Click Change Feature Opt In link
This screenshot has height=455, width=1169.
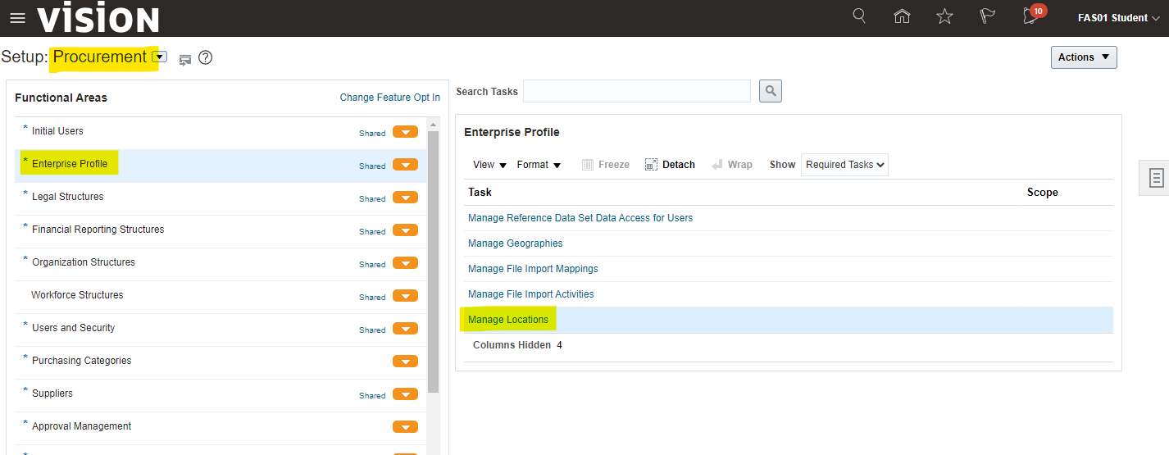pos(389,98)
